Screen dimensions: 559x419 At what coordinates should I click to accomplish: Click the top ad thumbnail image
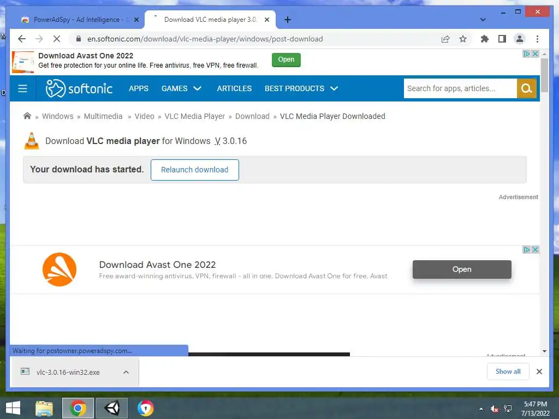click(23, 62)
